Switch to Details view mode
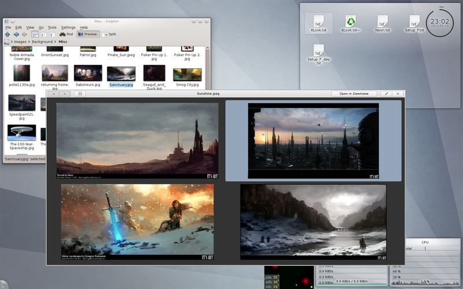 click(44, 34)
